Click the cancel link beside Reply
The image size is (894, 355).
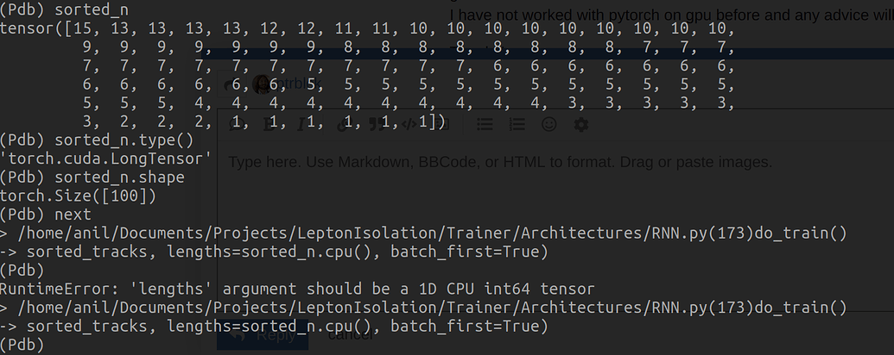[x=351, y=335]
